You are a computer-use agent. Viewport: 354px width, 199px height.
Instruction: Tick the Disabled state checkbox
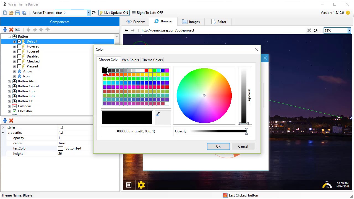click(x=19, y=56)
